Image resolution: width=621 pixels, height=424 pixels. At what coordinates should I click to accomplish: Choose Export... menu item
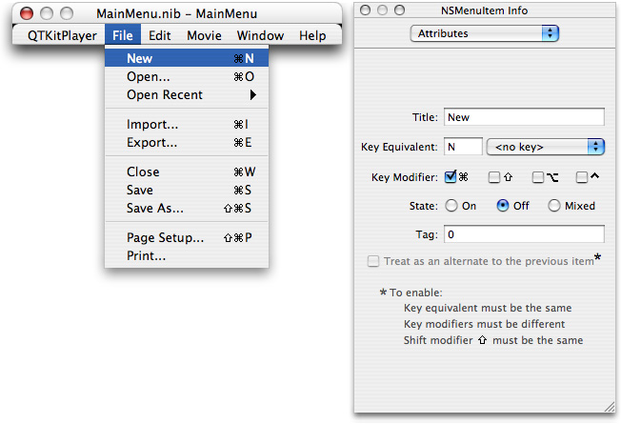[x=187, y=142]
